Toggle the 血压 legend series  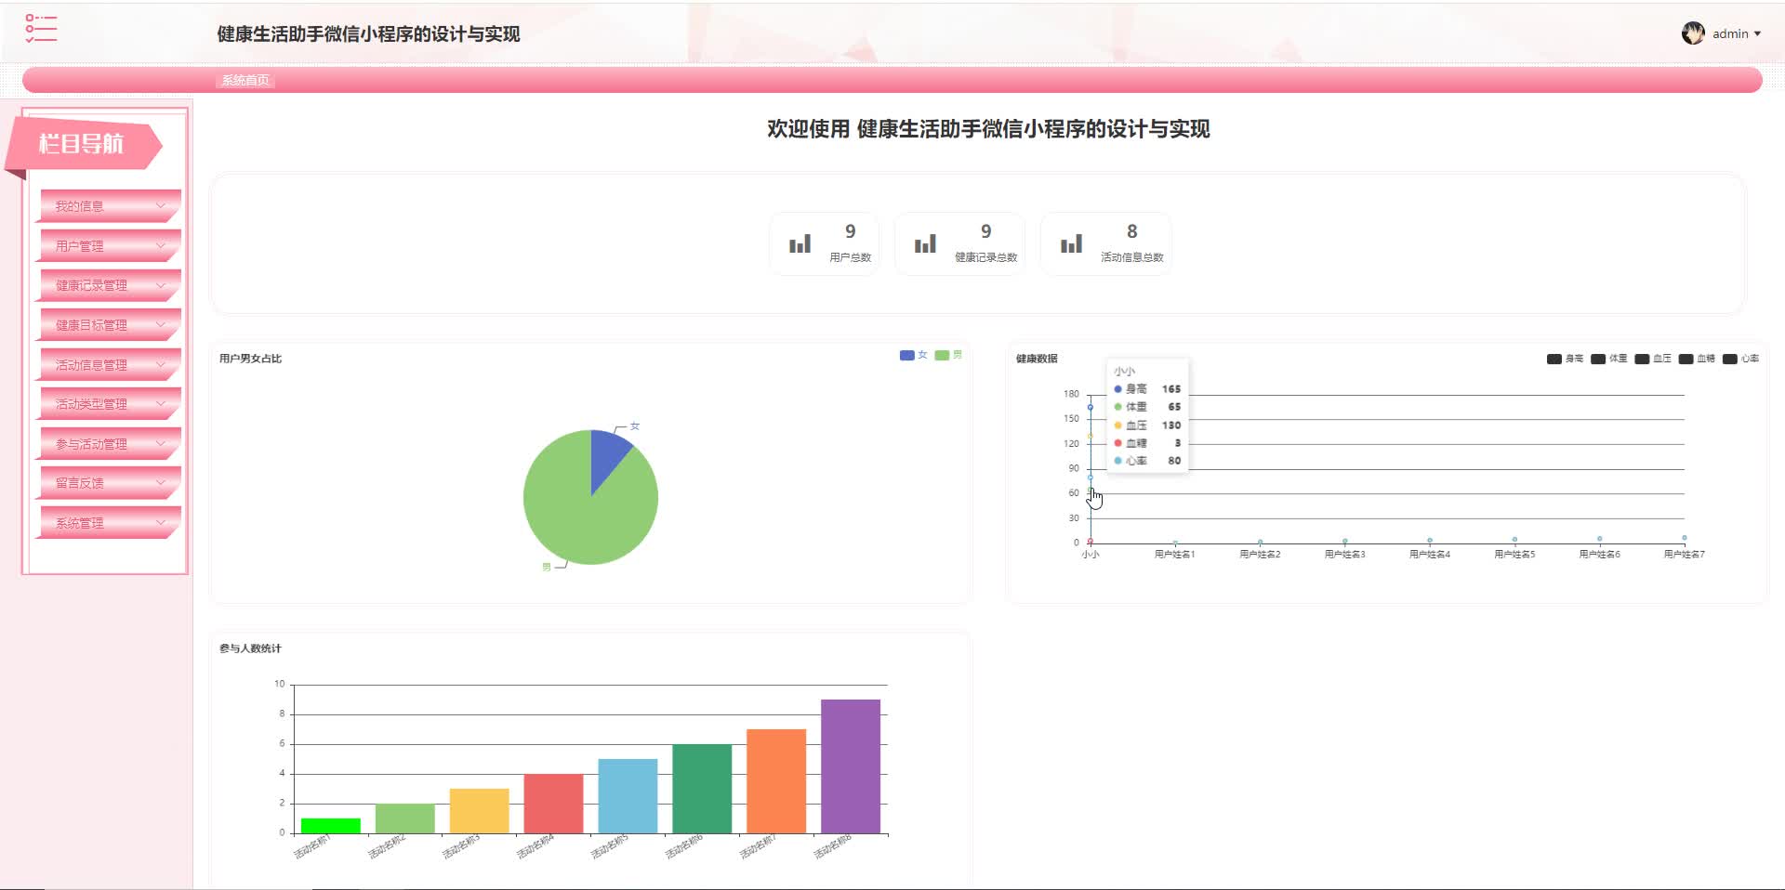[1653, 359]
